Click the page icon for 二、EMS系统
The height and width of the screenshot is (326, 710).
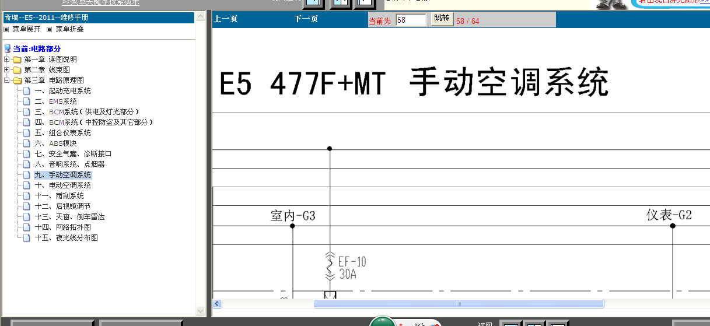(26, 101)
